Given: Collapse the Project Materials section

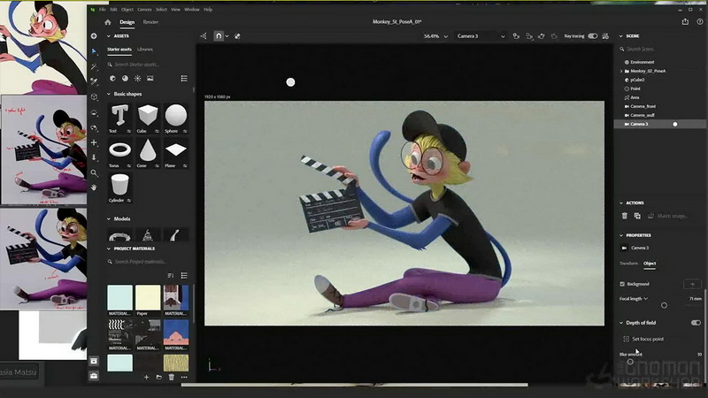Looking at the screenshot, I should coord(108,249).
